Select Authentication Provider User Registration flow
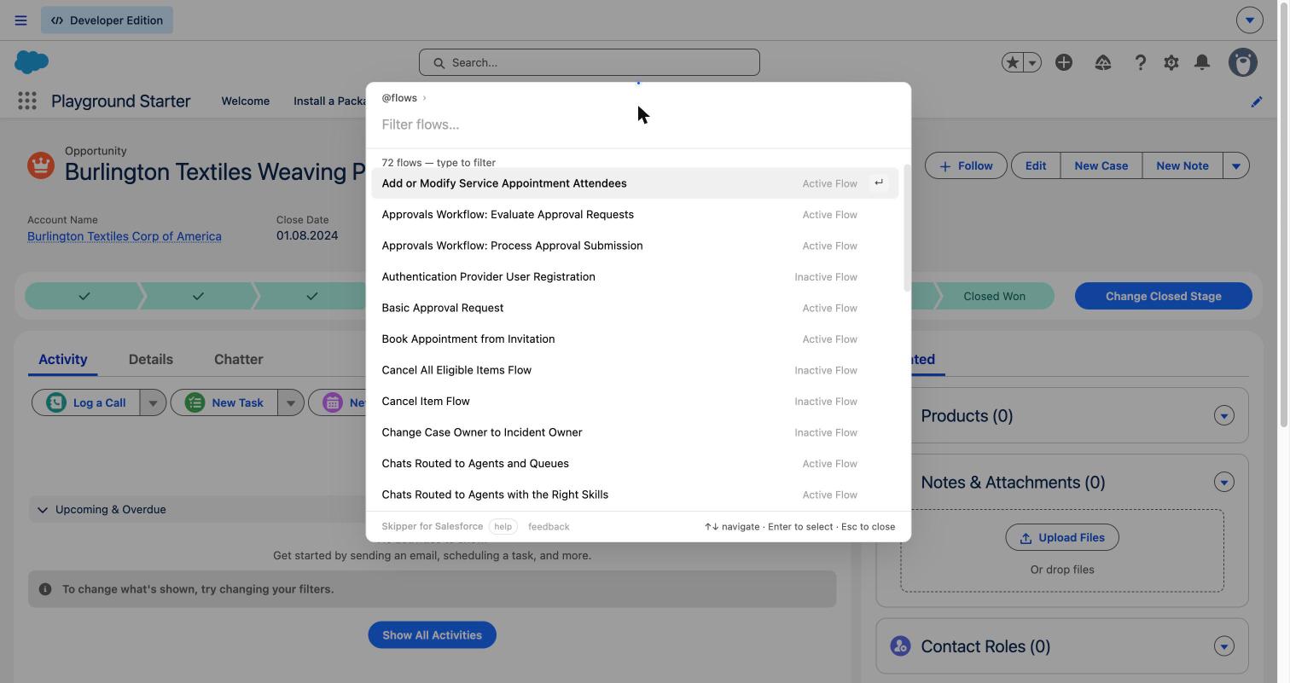This screenshot has height=683, width=1290. tap(635, 276)
